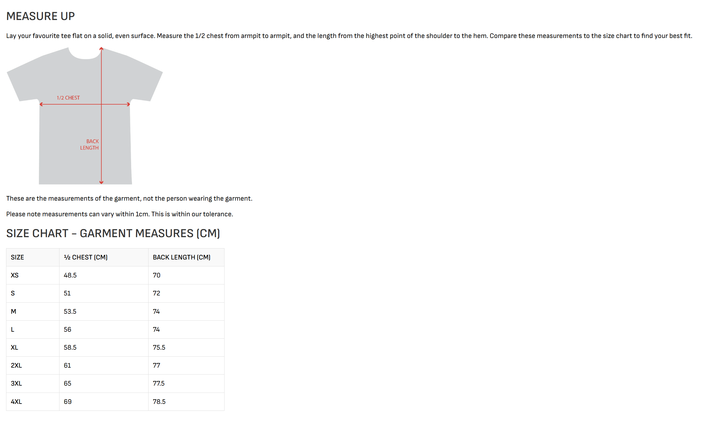Click the 2XL size row label
This screenshot has width=704, height=423.
coord(16,366)
